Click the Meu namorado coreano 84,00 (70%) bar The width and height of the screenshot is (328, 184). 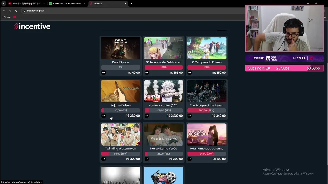point(207,154)
